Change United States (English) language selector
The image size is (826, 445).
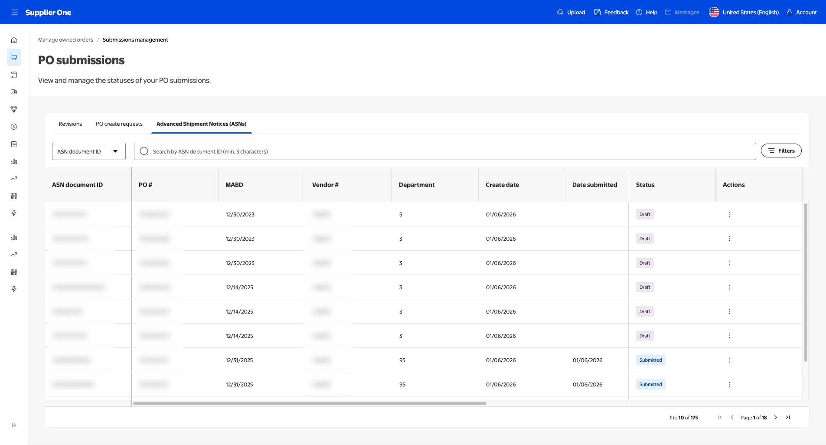point(744,12)
